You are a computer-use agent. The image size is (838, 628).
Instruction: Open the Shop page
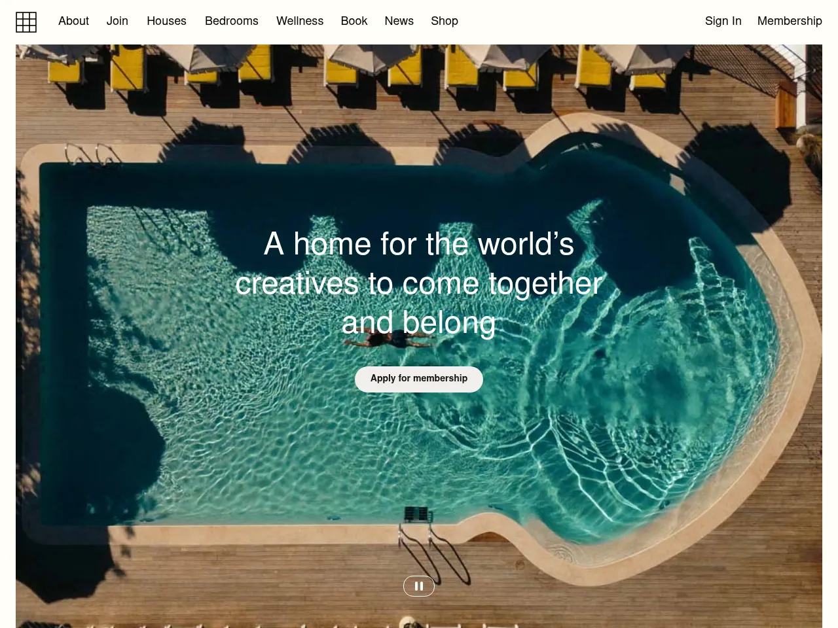coord(444,22)
